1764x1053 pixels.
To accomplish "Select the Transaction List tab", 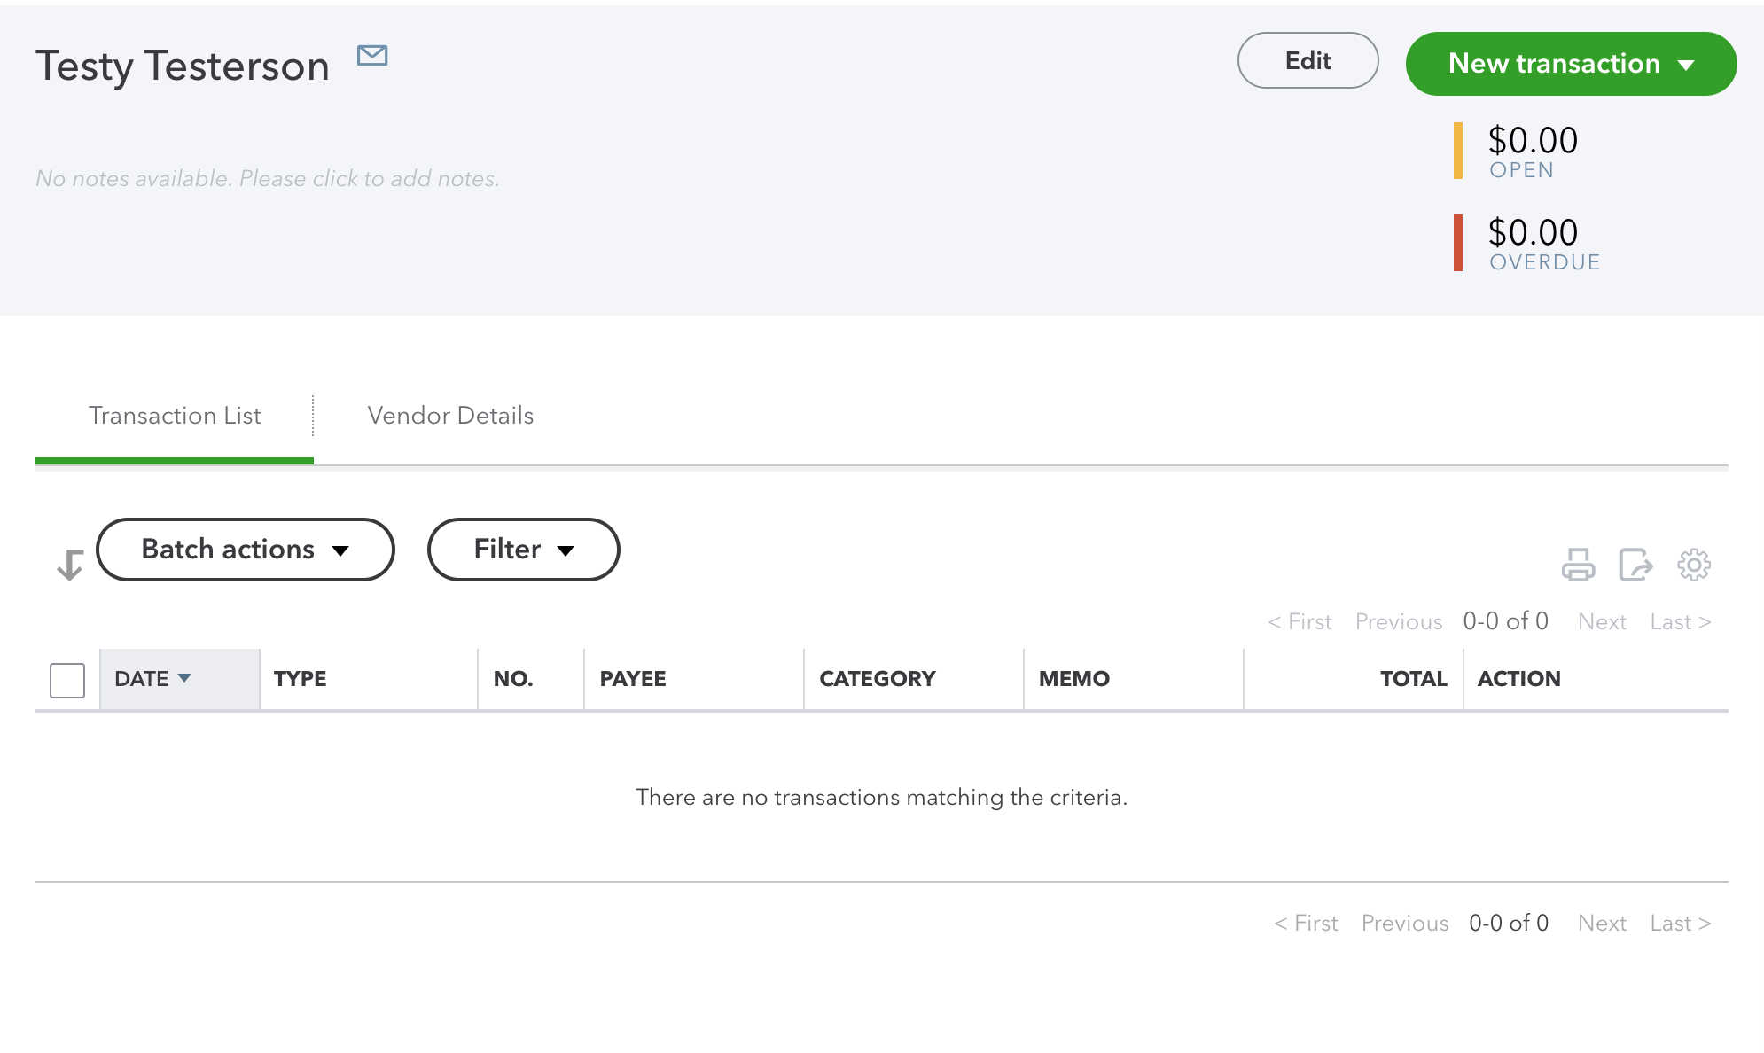I will click(x=174, y=416).
